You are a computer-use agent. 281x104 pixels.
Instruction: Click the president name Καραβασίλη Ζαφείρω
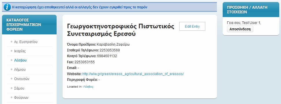point(113,44)
